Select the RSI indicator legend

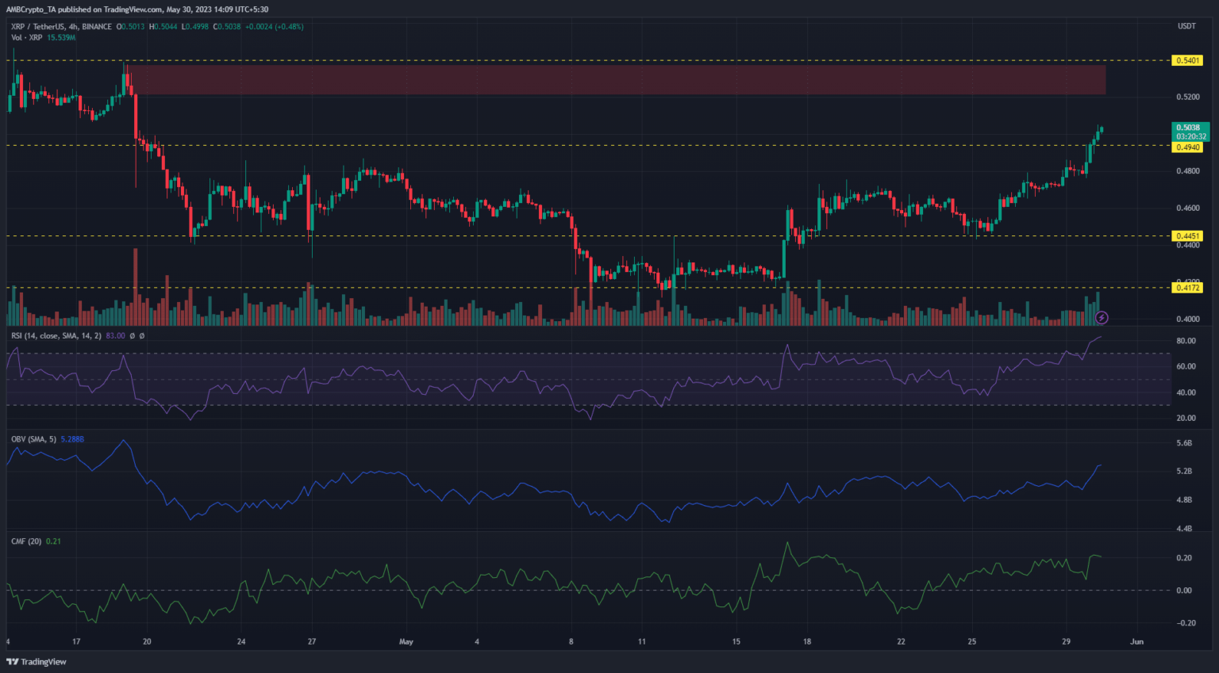[x=56, y=336]
